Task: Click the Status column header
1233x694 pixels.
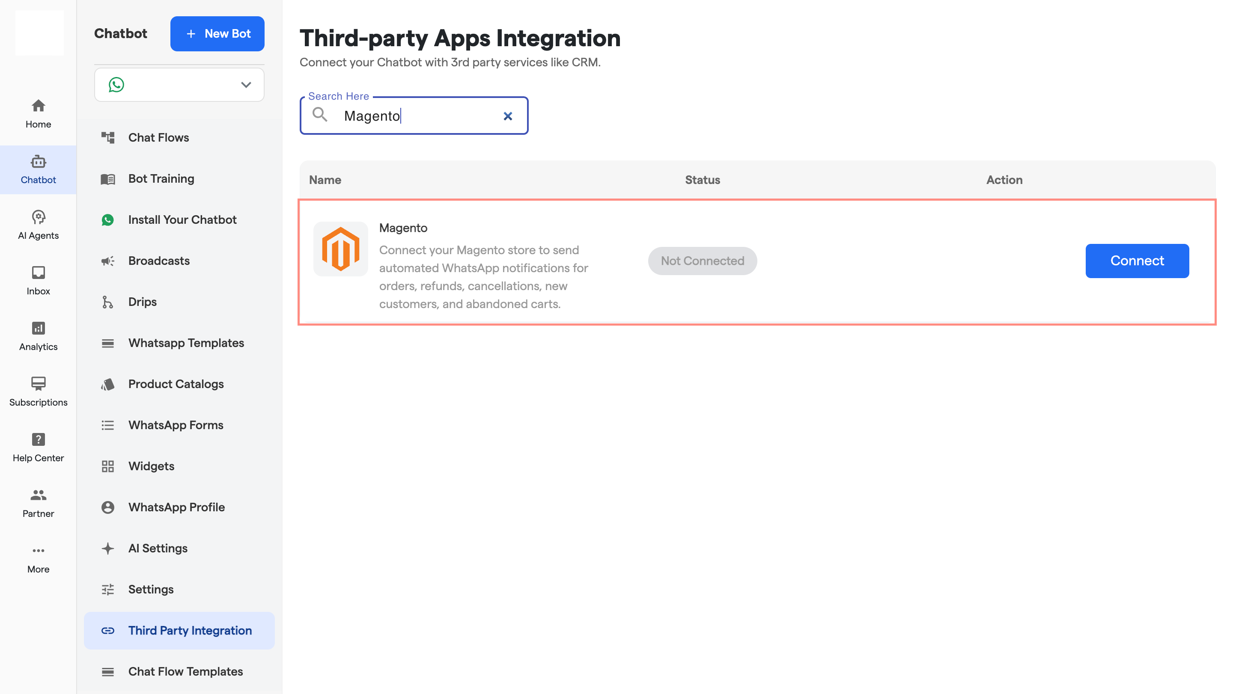Action: coord(702,180)
